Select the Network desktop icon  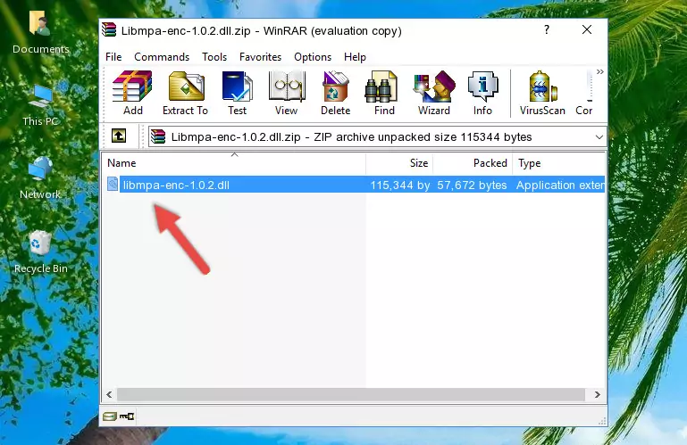pos(40,177)
